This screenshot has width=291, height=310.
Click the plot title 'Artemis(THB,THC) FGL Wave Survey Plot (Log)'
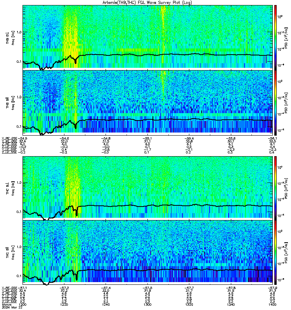point(147,2)
